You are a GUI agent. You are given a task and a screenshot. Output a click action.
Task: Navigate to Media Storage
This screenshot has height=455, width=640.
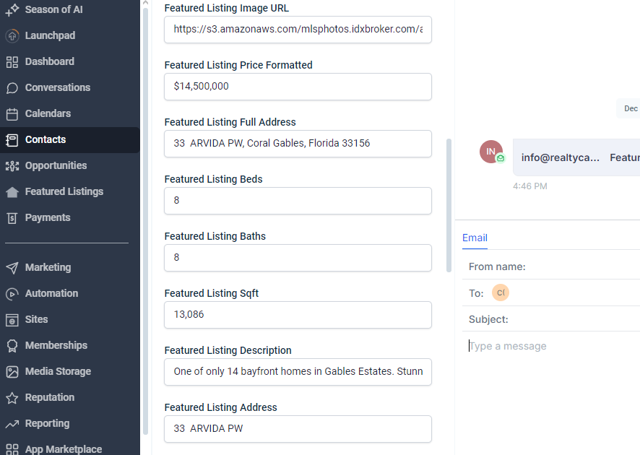(58, 371)
